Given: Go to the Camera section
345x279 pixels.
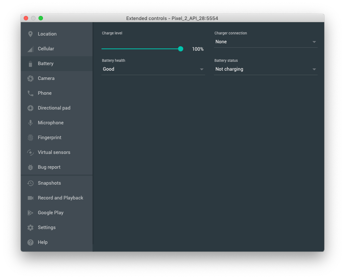Looking at the screenshot, I should tap(57, 78).
